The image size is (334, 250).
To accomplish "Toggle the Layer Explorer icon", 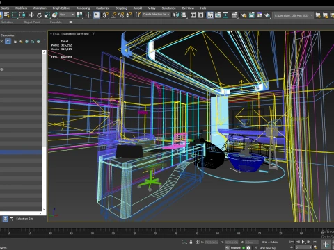I will [201, 15].
